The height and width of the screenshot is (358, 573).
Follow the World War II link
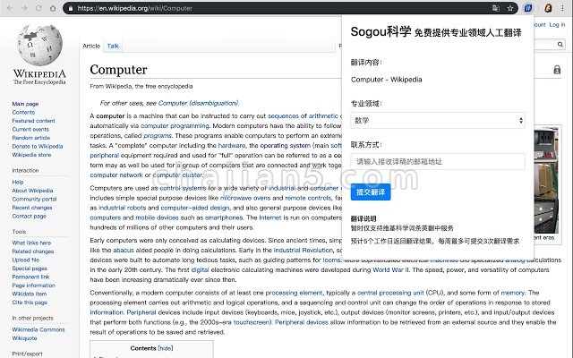(390, 270)
